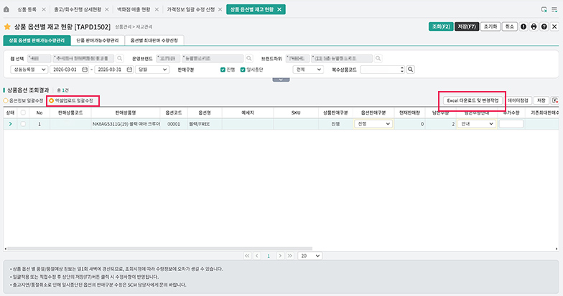Click the search magnifier next to 운영브랜드

click(x=248, y=59)
